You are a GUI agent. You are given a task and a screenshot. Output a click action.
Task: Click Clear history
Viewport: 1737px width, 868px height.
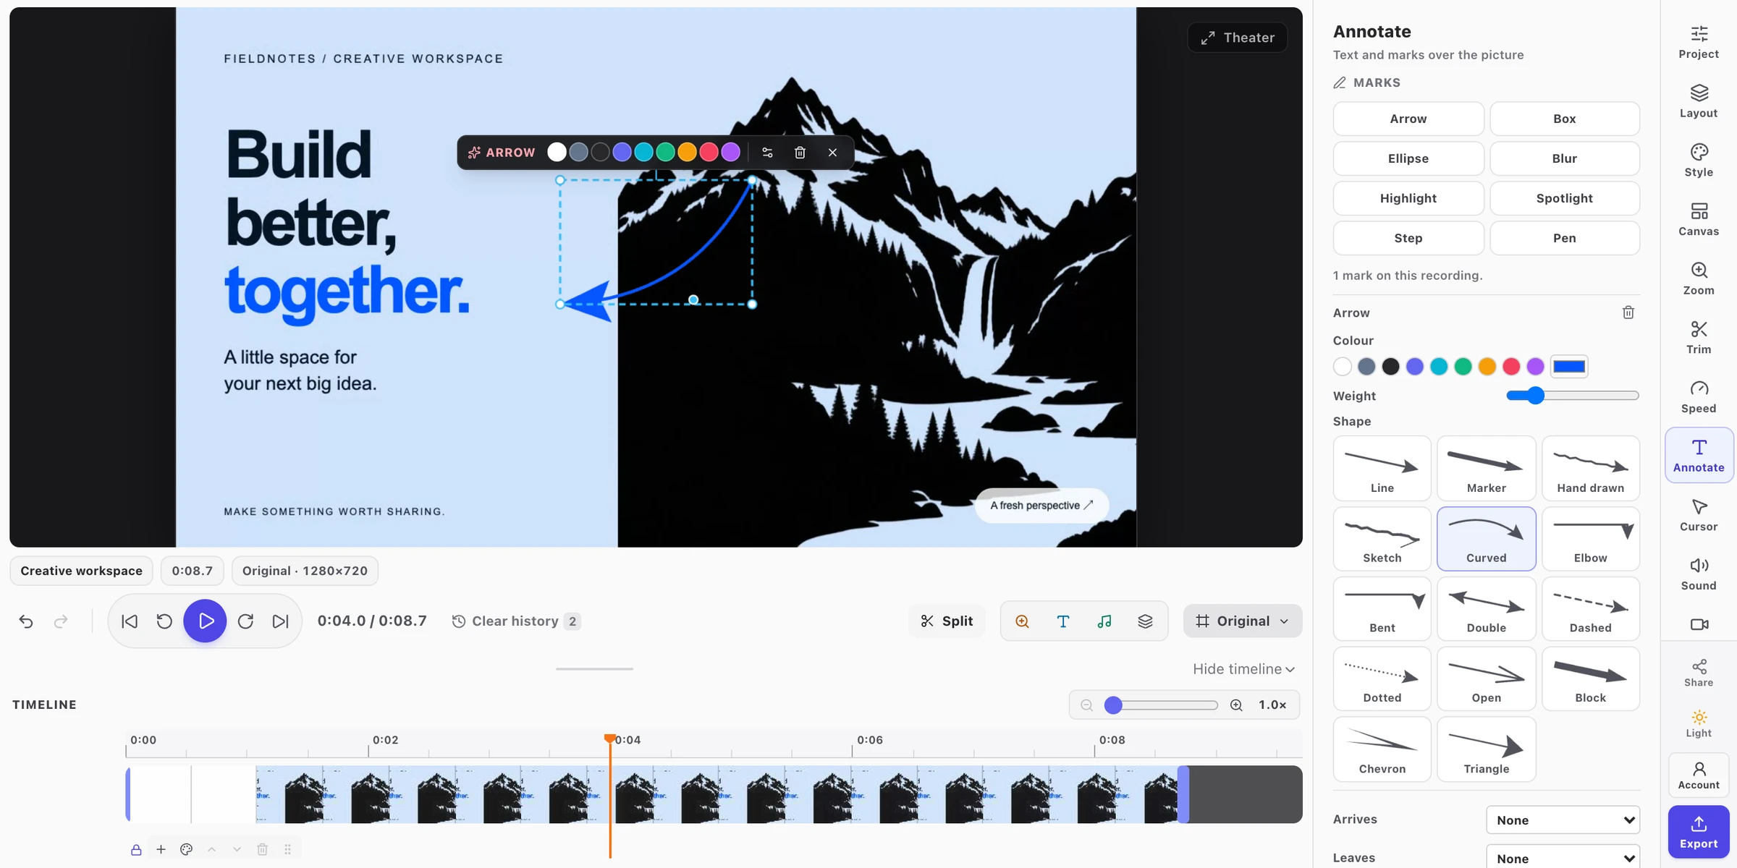(515, 621)
